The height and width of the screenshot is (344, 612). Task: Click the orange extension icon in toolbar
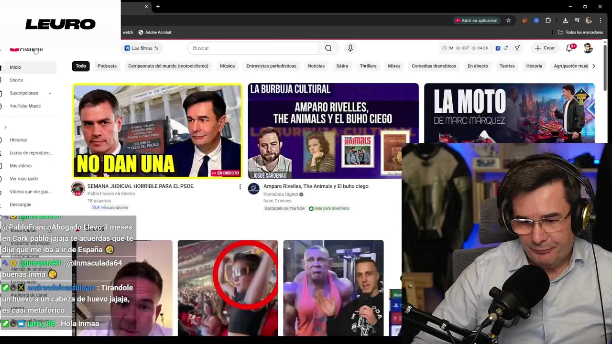pyautogui.click(x=525, y=21)
